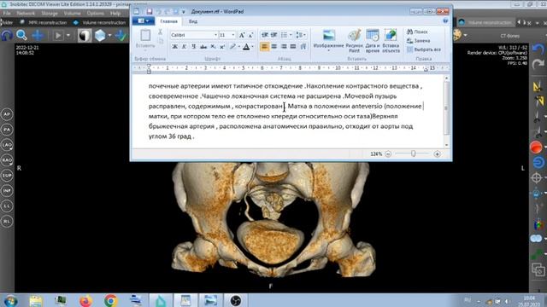
Task: Set the AP view orientation button
Action: coord(7,114)
